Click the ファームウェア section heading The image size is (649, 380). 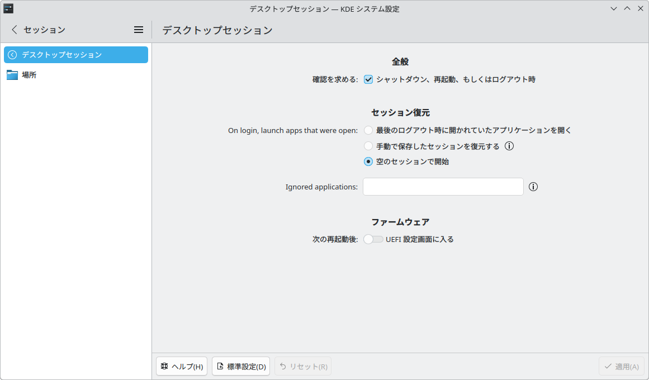400,222
